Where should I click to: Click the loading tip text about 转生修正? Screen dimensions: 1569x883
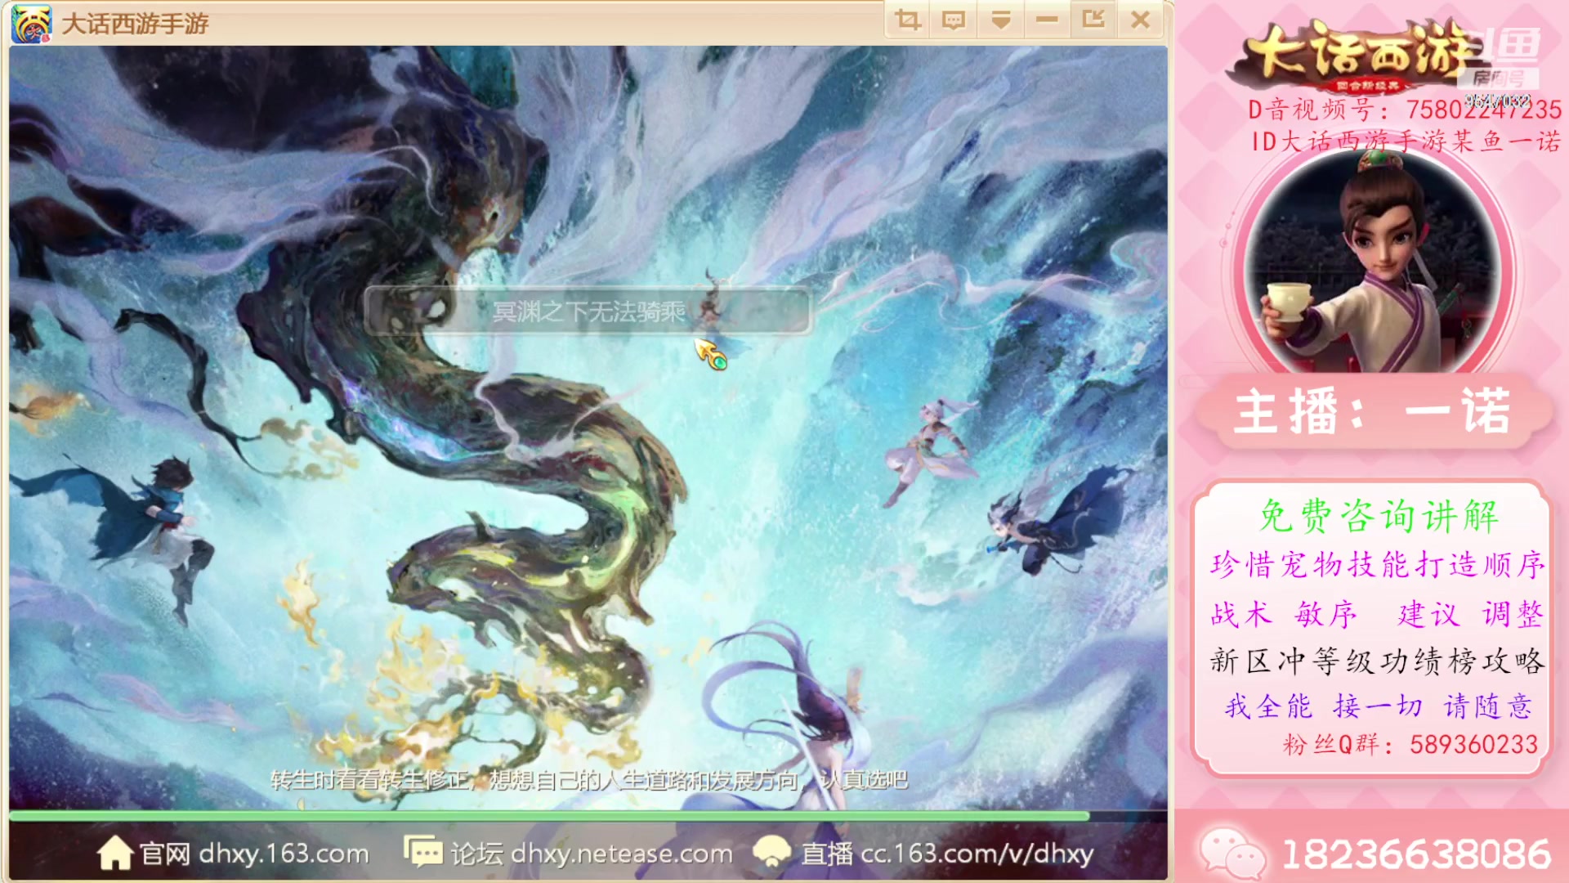(588, 780)
